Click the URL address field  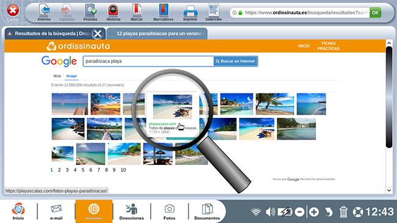click(x=307, y=12)
